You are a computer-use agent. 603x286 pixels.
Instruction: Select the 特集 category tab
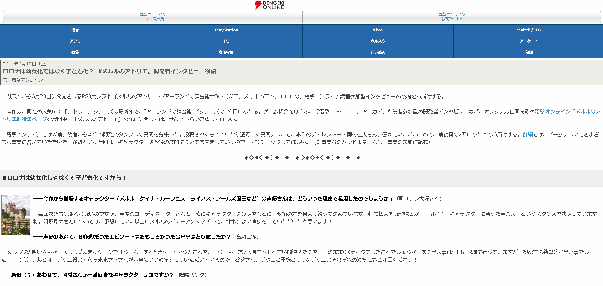pos(75,52)
